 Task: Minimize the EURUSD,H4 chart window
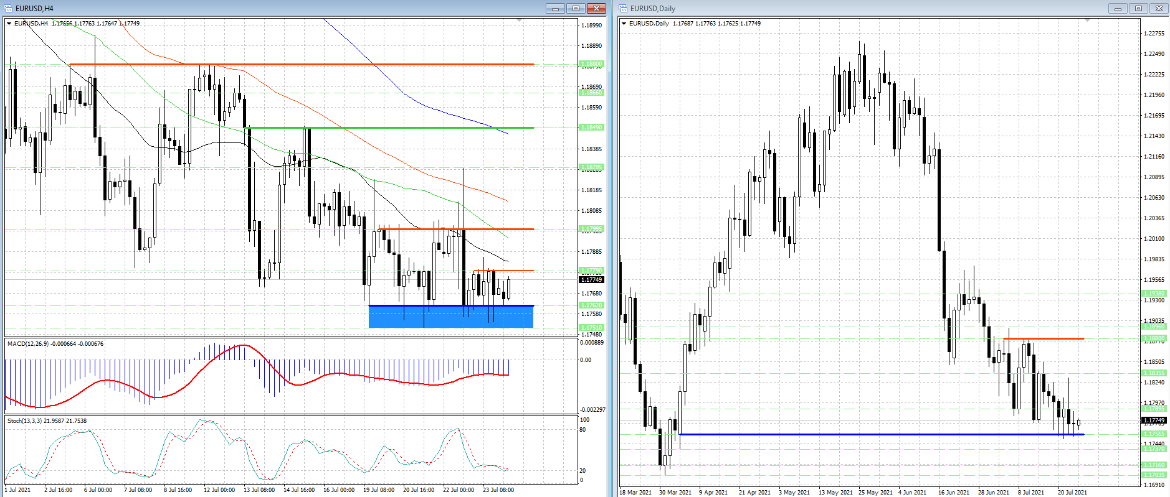coord(555,8)
